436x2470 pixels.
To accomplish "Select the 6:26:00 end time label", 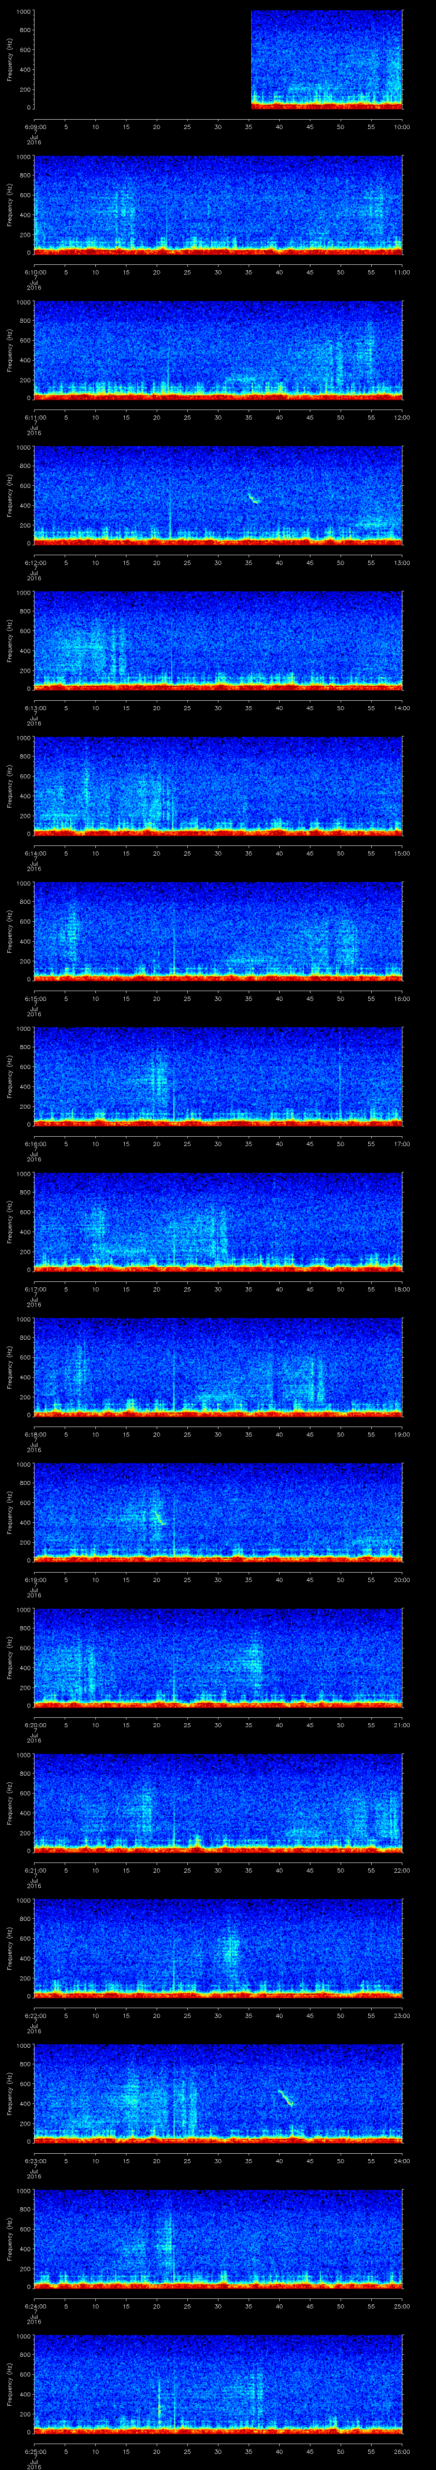I will pos(402,2452).
